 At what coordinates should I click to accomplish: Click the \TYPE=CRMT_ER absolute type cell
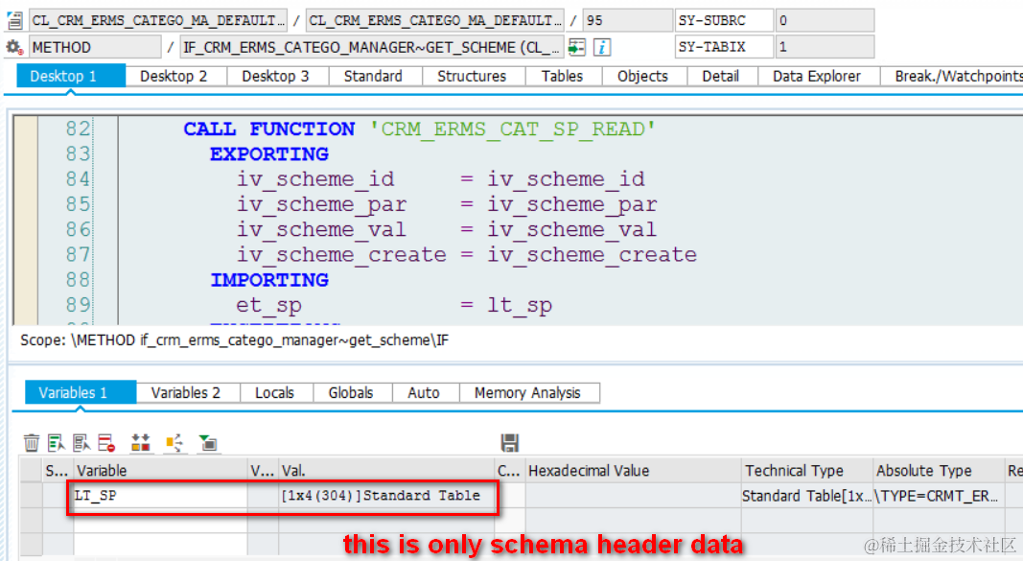pyautogui.click(x=939, y=496)
